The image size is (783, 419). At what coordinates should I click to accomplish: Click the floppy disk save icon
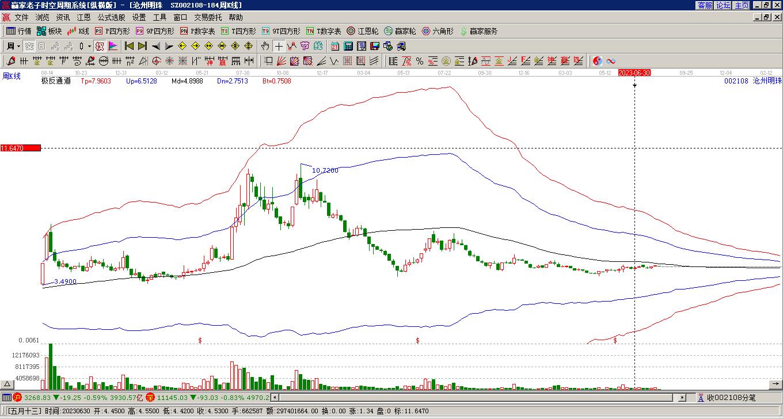(x=374, y=46)
